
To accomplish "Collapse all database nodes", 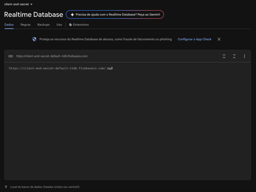I will pyautogui.click(x=234, y=56).
